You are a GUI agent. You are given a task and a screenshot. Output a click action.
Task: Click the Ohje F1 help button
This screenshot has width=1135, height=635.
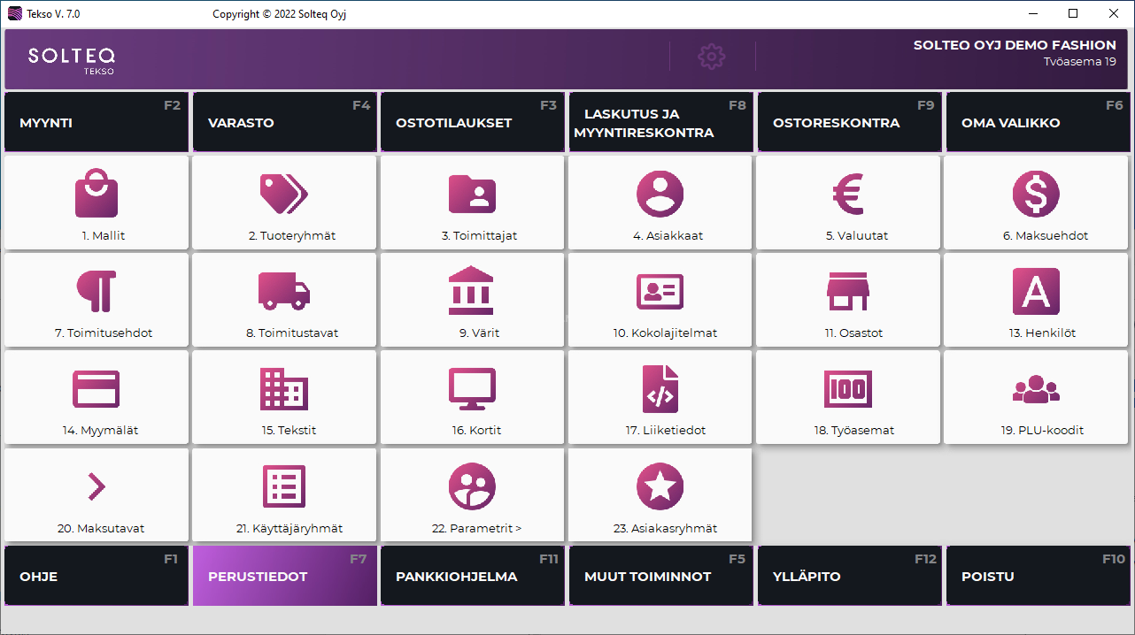point(97,576)
